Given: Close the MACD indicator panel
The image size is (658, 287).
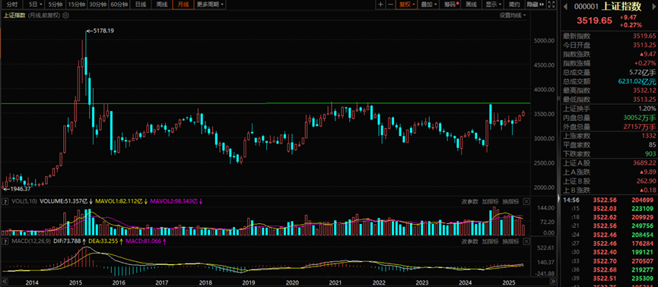Looking at the screenshot, I should (x=526, y=241).
